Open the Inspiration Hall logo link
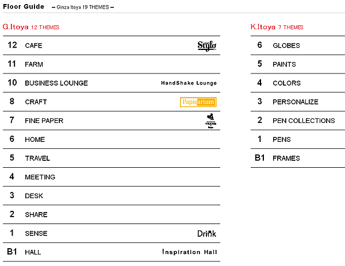Screen dimensions: 345x266 coord(189,252)
